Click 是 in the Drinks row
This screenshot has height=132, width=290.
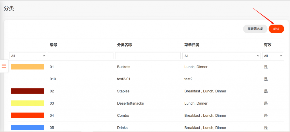pyautogui.click(x=266, y=128)
